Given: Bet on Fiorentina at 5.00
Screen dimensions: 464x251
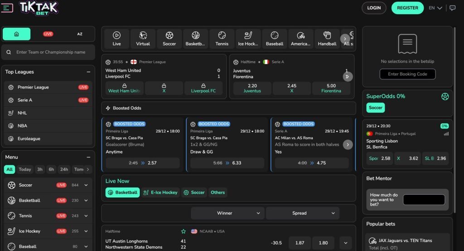Looking at the screenshot, I should pyautogui.click(x=331, y=89).
